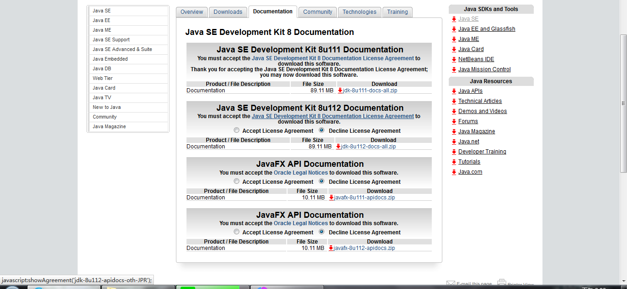Open the Java ME link in right sidebar

point(469,39)
